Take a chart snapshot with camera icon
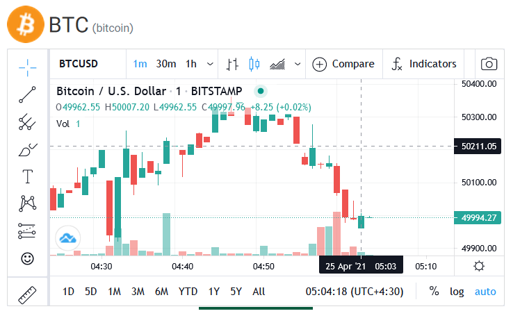The image size is (520, 318). 489,64
